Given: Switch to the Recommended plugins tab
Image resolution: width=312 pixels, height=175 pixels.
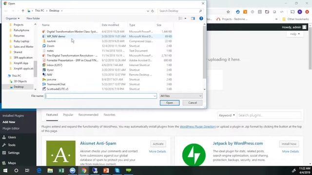Looking at the screenshot, I should pyautogui.click(x=88, y=115).
